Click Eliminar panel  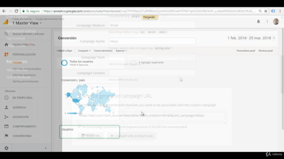click(265, 51)
